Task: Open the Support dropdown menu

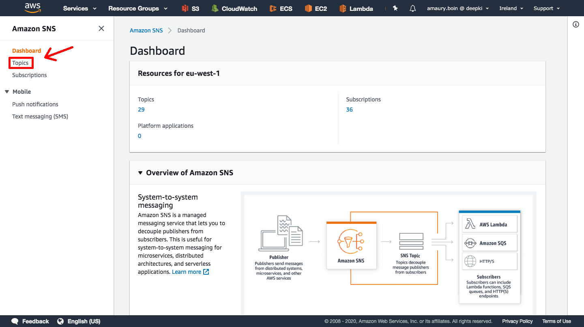Action: pos(547,8)
